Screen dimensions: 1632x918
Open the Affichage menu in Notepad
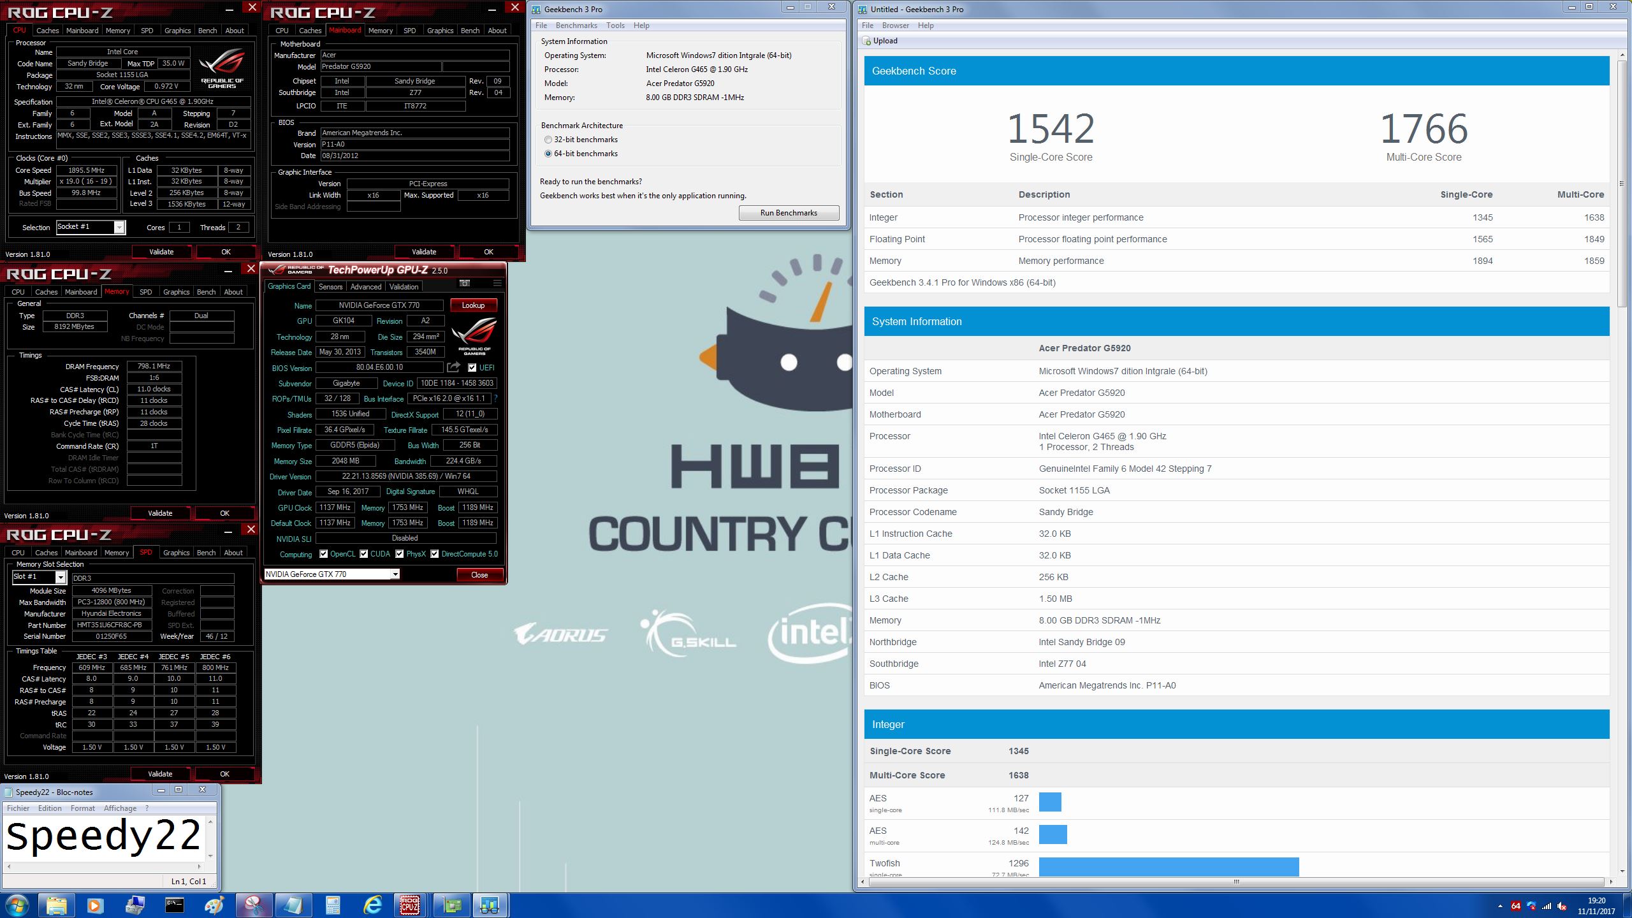(x=120, y=808)
